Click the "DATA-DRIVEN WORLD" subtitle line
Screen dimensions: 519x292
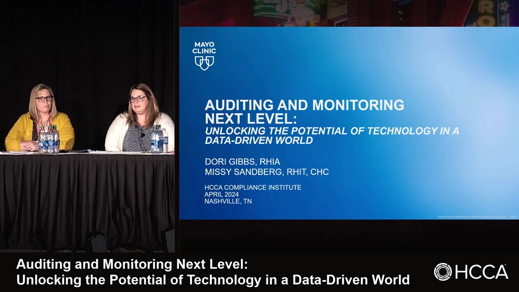coord(259,140)
